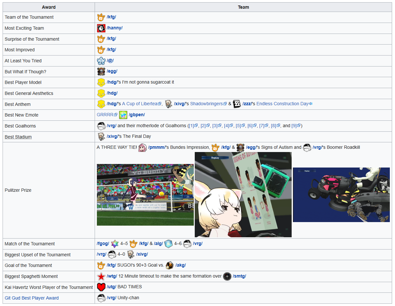395x306 pixels.
Task: Open the /smtg/ team link
Action: point(239,276)
